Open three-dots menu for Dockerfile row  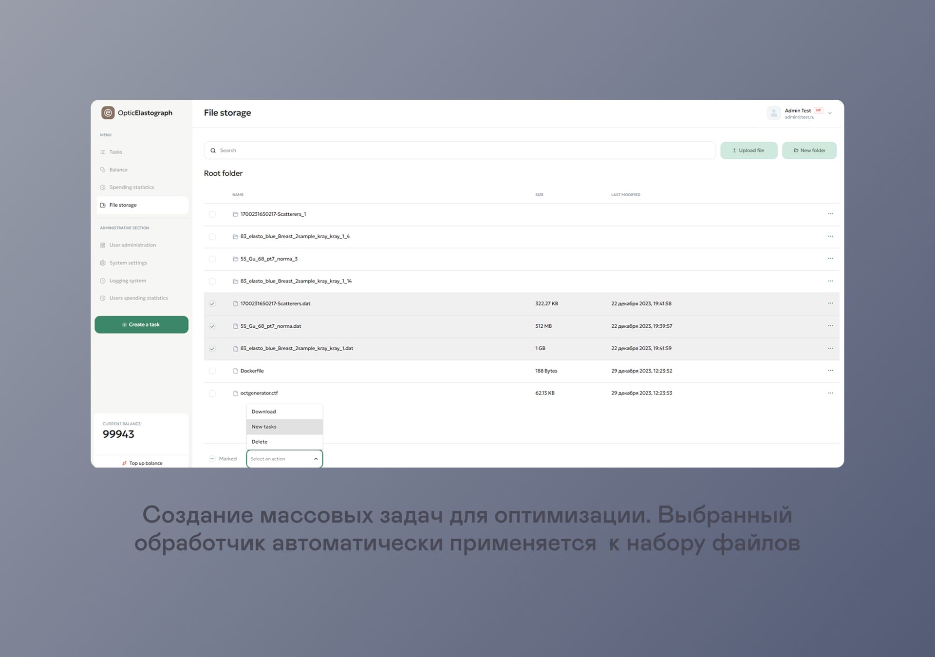point(830,371)
